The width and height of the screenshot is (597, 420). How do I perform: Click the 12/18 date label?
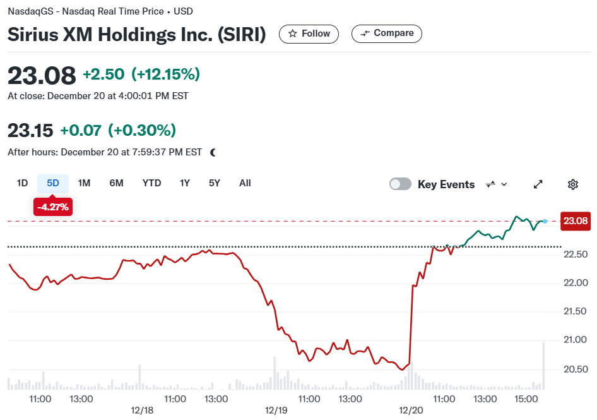click(x=142, y=411)
